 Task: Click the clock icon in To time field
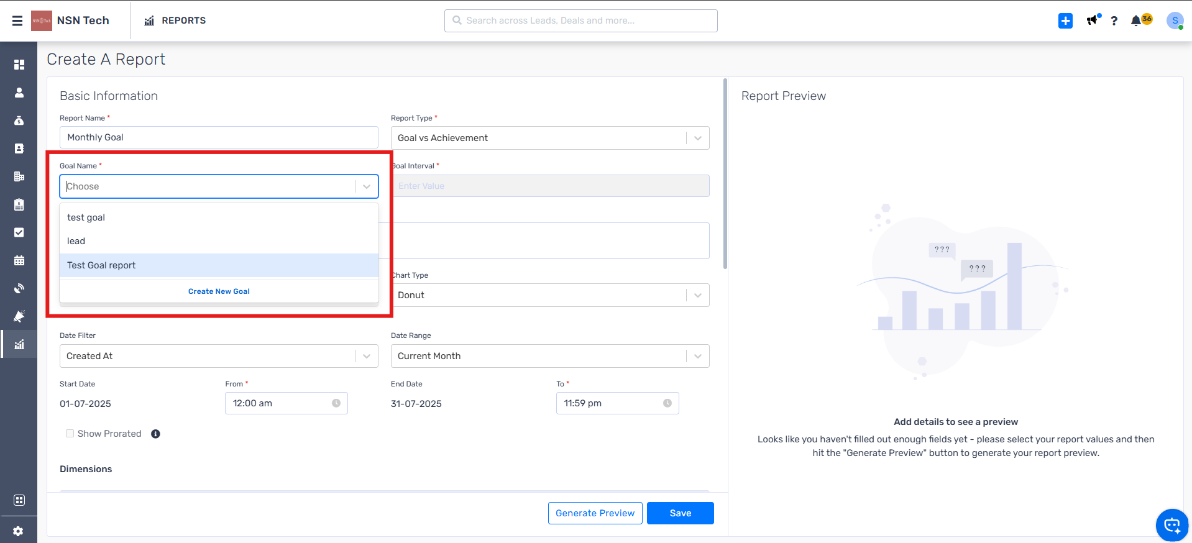pyautogui.click(x=667, y=403)
